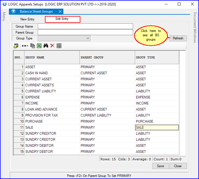Click the EXPENSE group type cell
This screenshot has height=179, width=199.
[x=157, y=97]
